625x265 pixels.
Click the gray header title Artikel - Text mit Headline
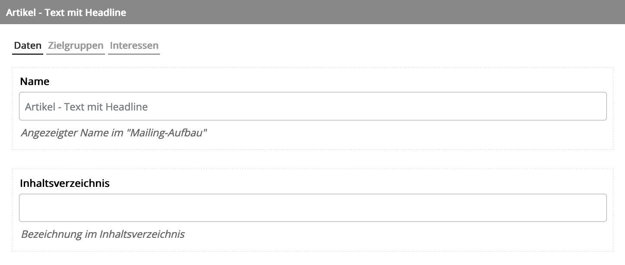(66, 13)
